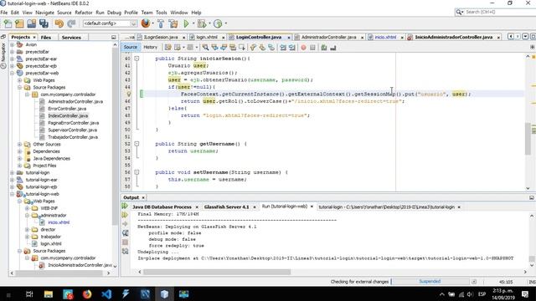This screenshot has width=536, height=301.
Task: Profile Project toolbar icon
Action: [218, 23]
